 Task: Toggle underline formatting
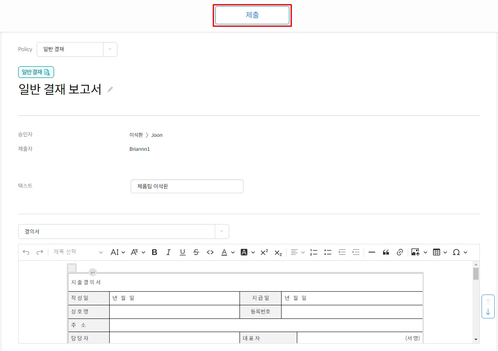click(x=183, y=252)
